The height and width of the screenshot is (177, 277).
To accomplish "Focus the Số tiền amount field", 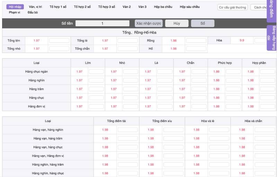I will click(x=102, y=24).
